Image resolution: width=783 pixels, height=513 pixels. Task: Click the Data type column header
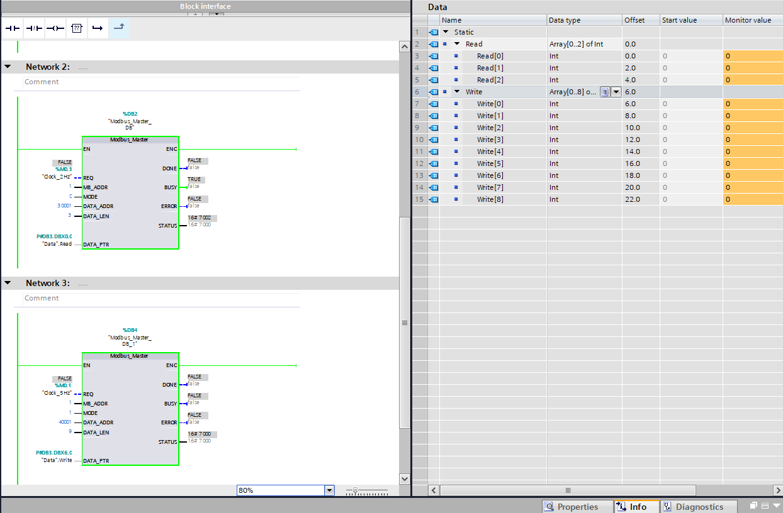coord(565,20)
